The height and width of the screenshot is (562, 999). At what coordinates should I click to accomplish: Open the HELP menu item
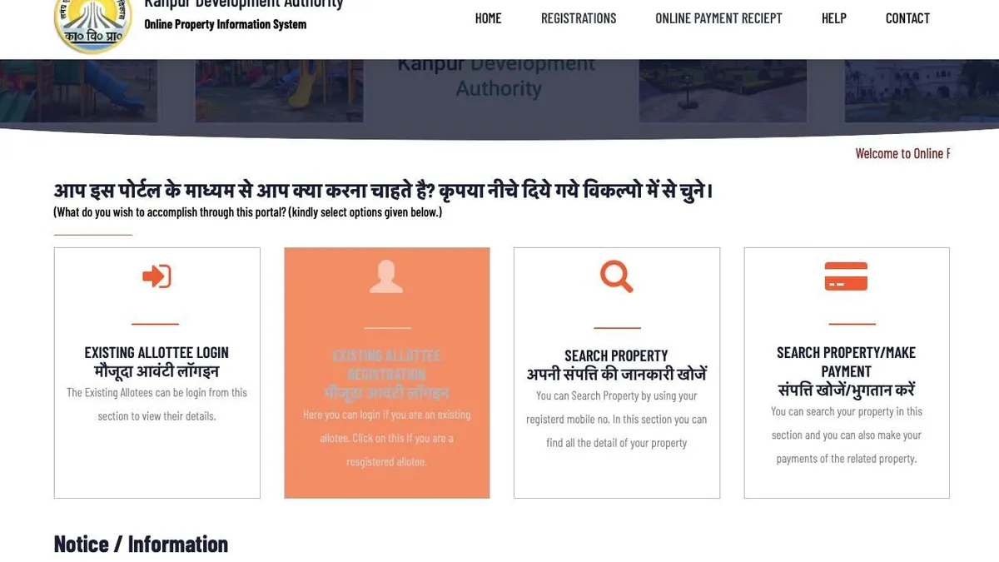coord(833,18)
